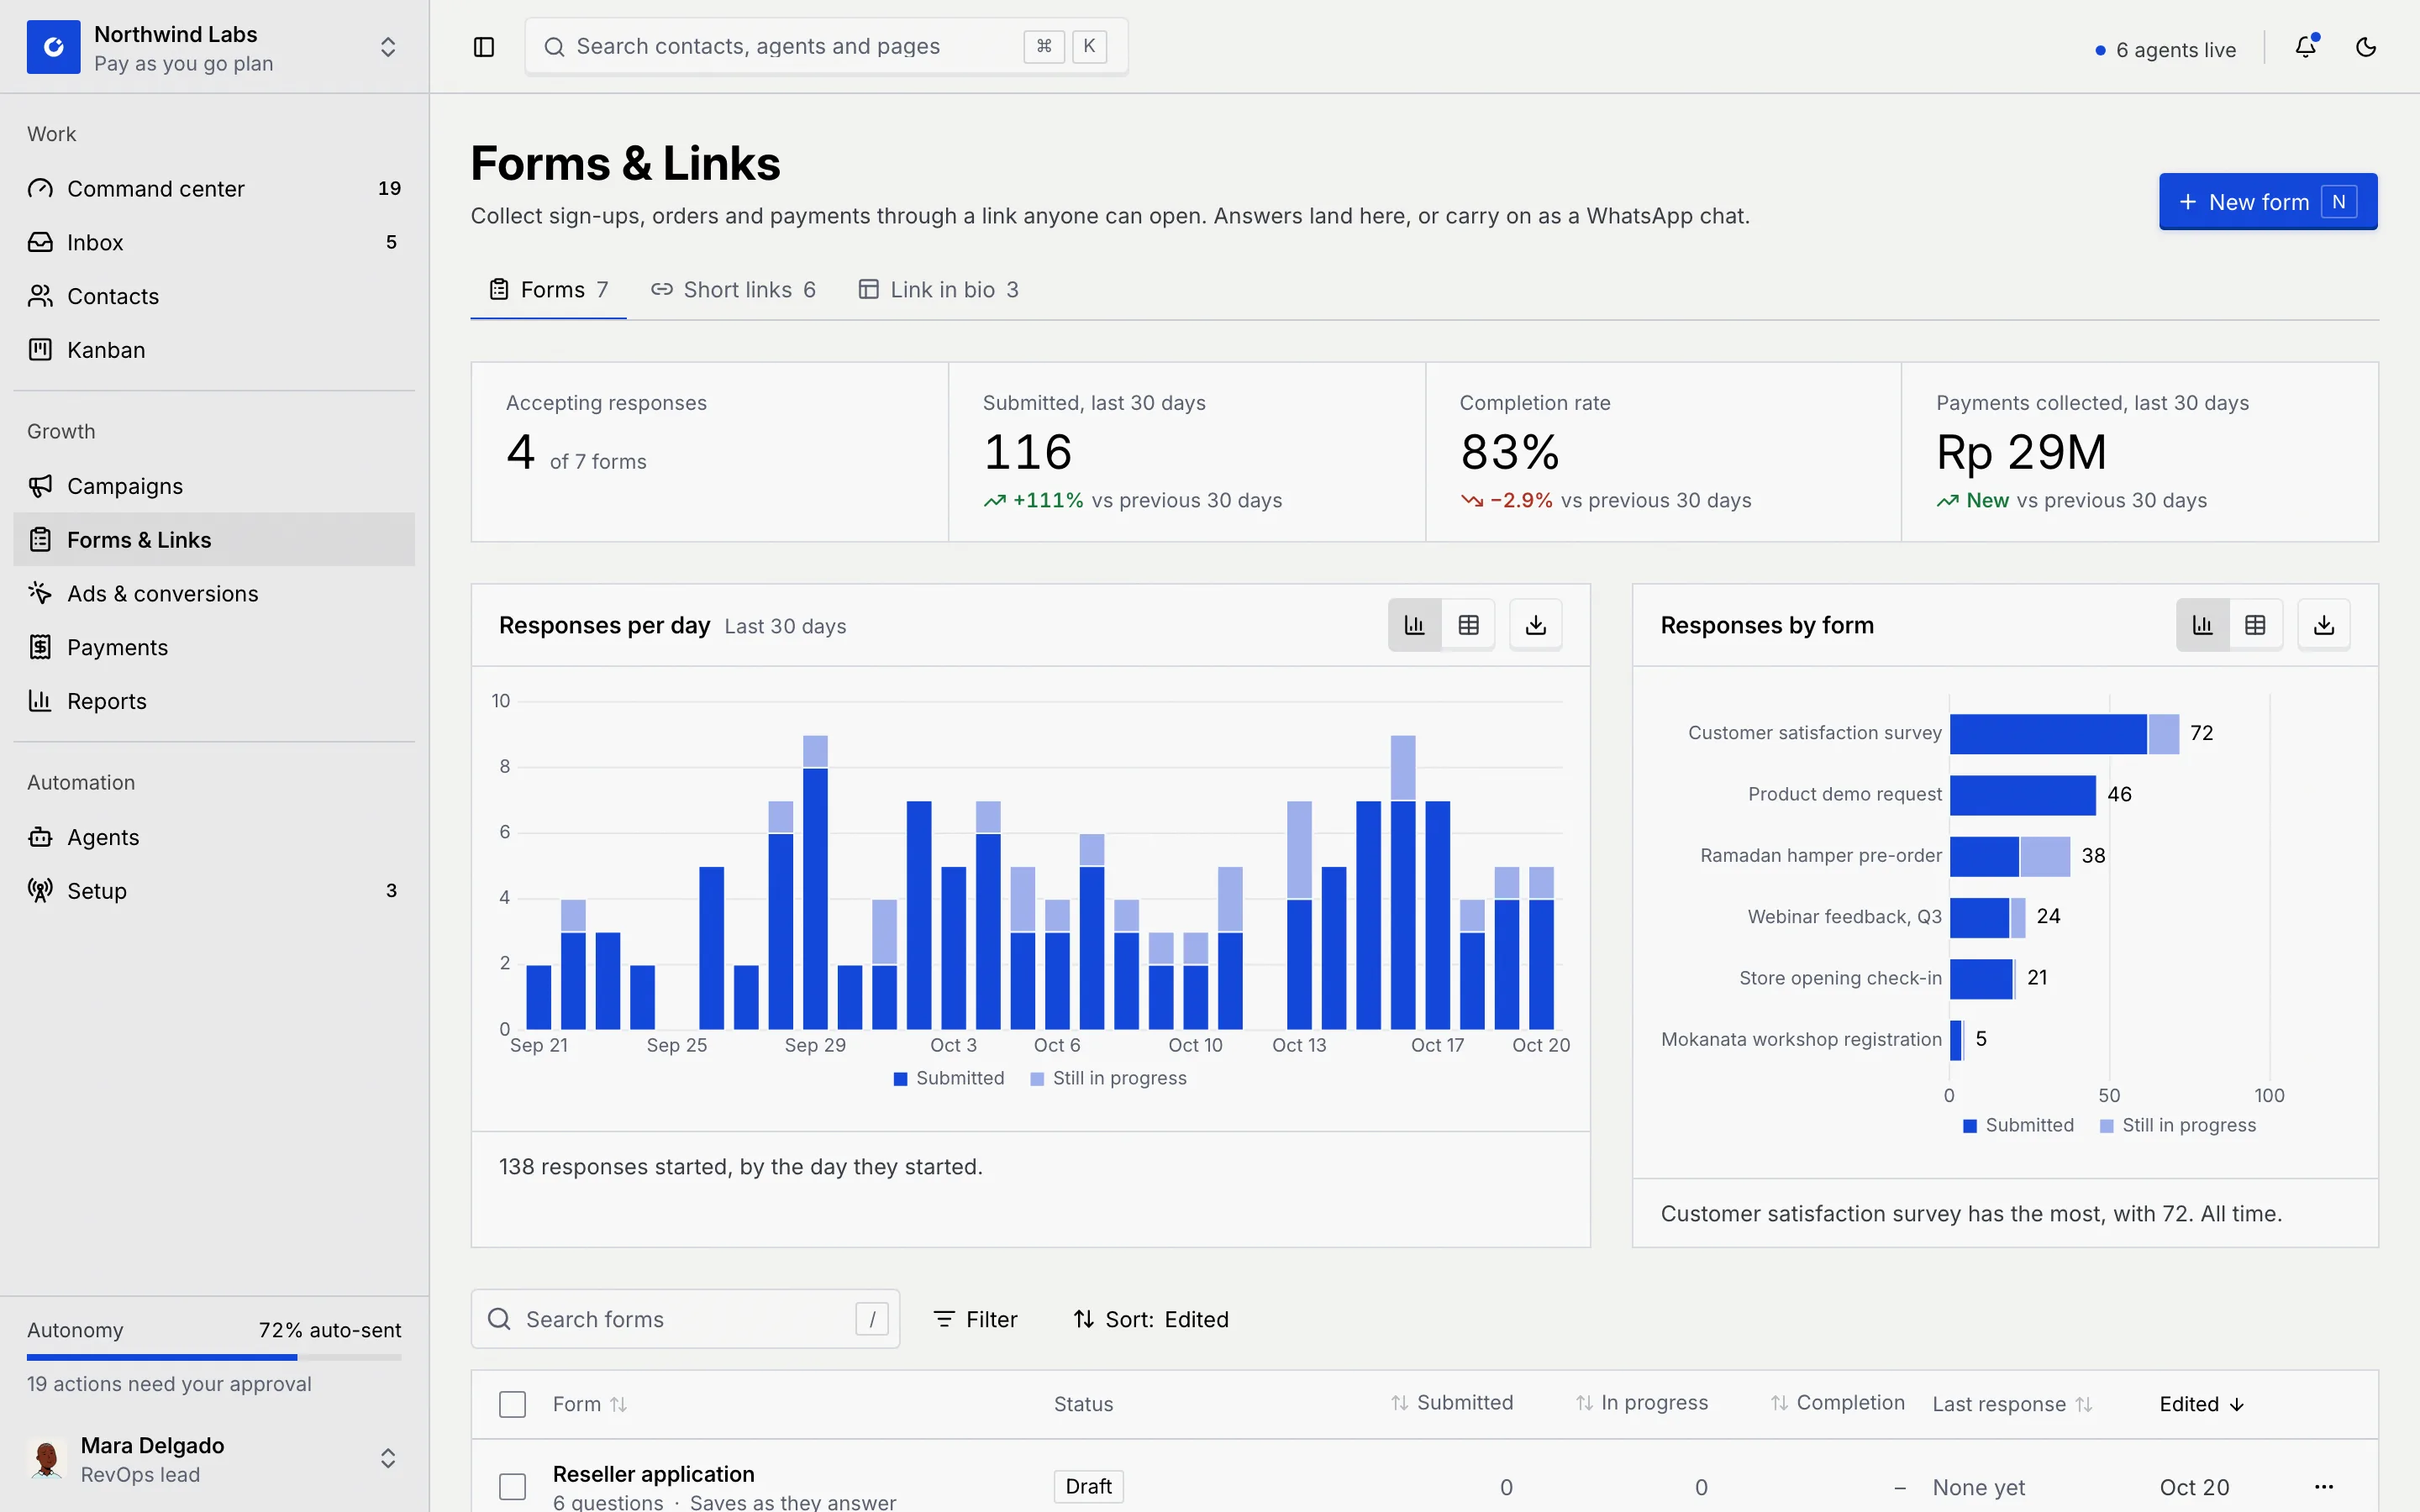This screenshot has width=2420, height=1512.
Task: Download Responses by form chart
Action: pos(2324,625)
